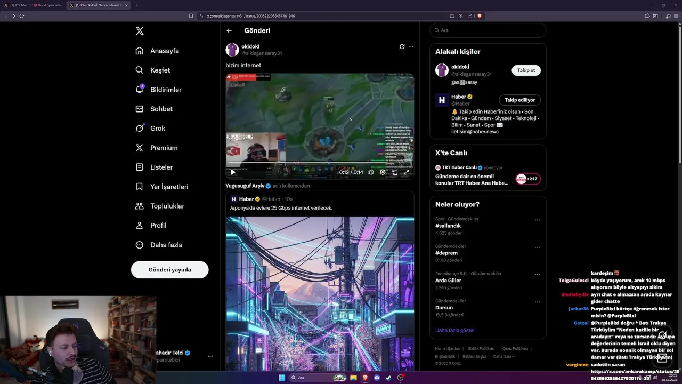This screenshot has width=682, height=384.
Task: Click the share icon in address bar
Action: 469,16
